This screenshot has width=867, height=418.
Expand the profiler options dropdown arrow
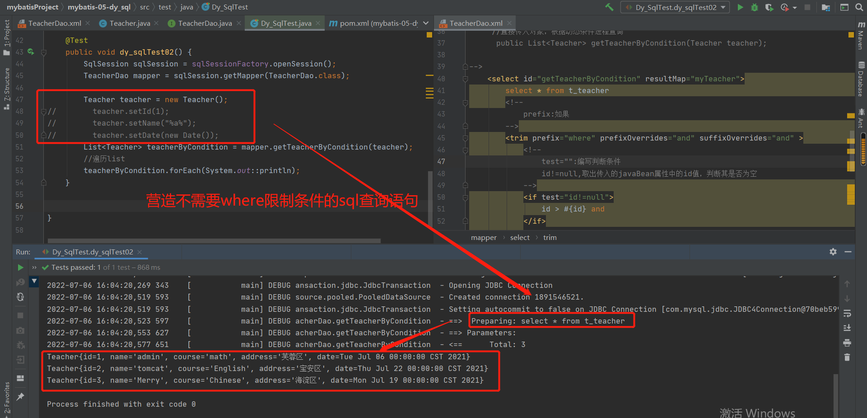(795, 8)
